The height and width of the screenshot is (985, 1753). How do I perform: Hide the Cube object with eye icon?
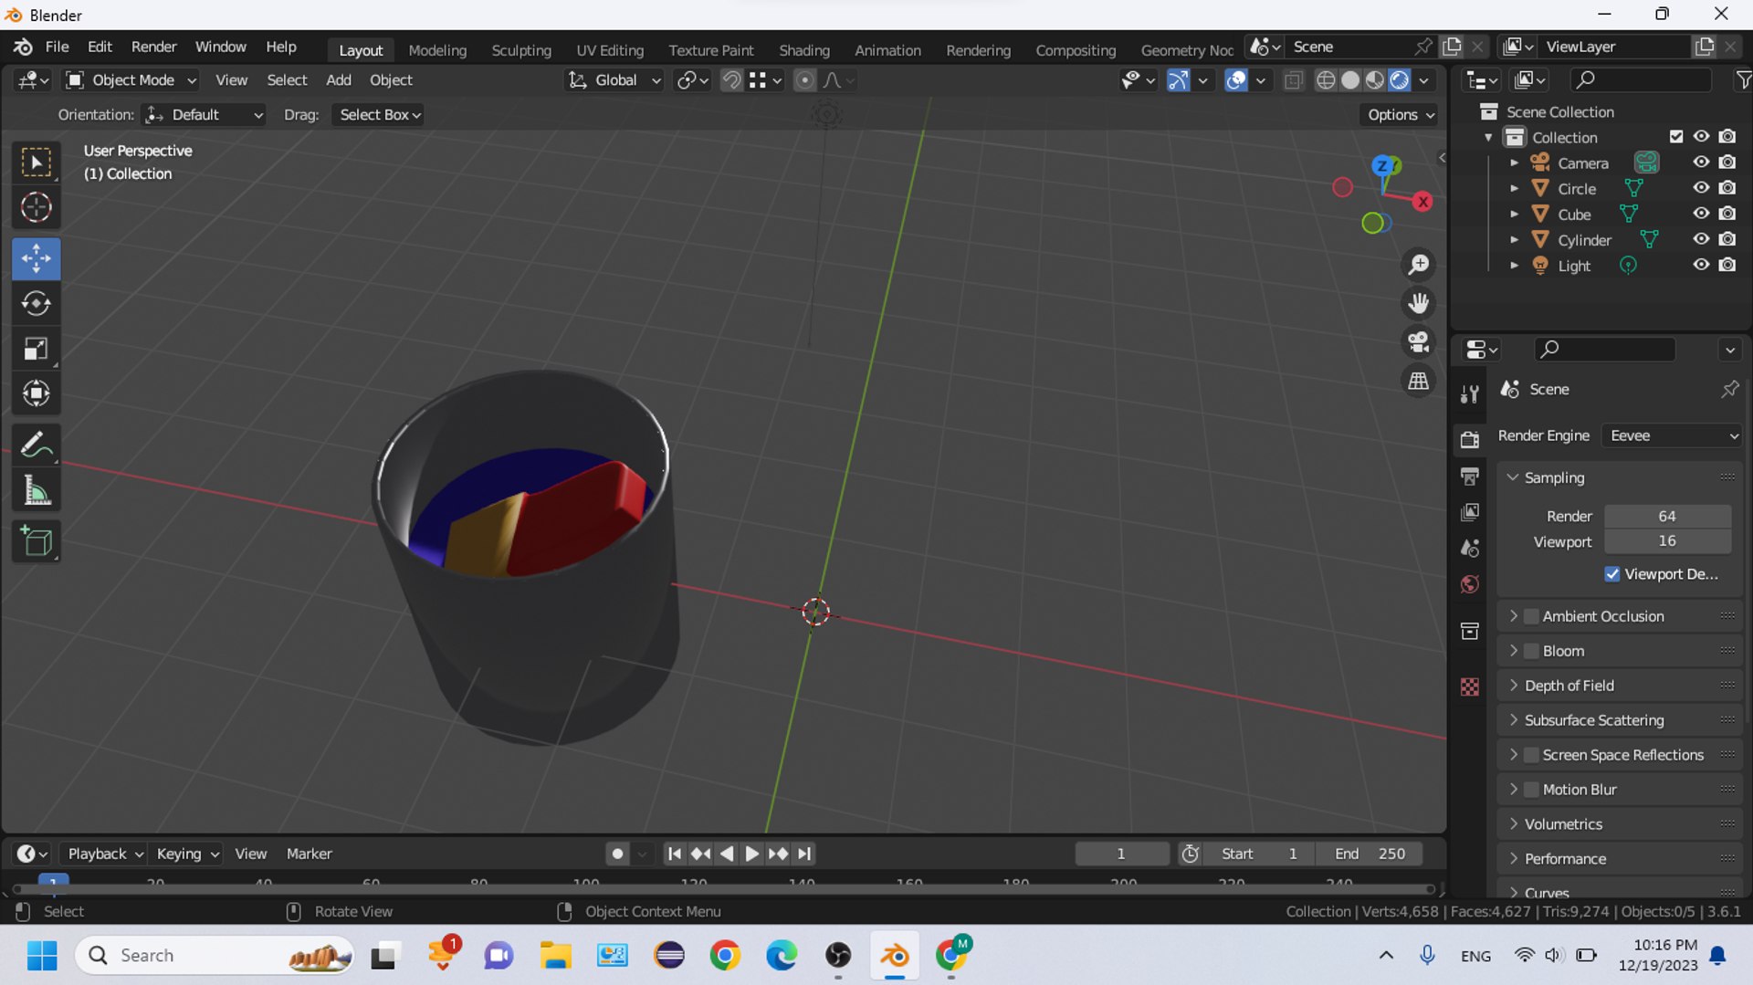pyautogui.click(x=1701, y=214)
